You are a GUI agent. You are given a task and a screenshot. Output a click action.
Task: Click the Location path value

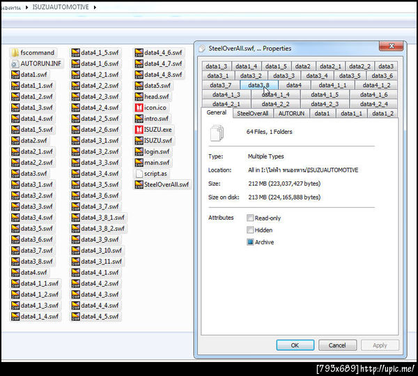(x=303, y=170)
